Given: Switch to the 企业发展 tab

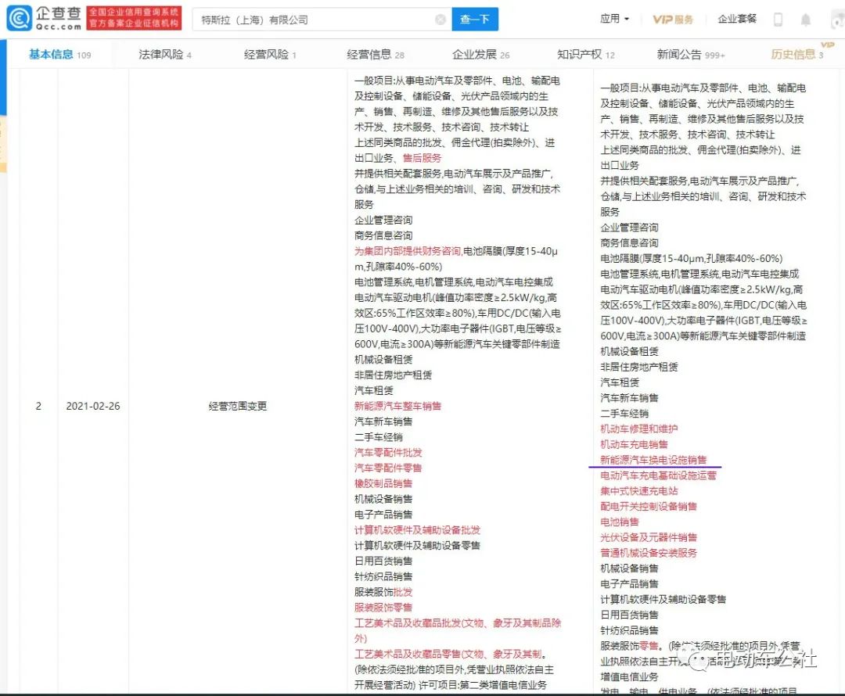Looking at the screenshot, I should (480, 55).
